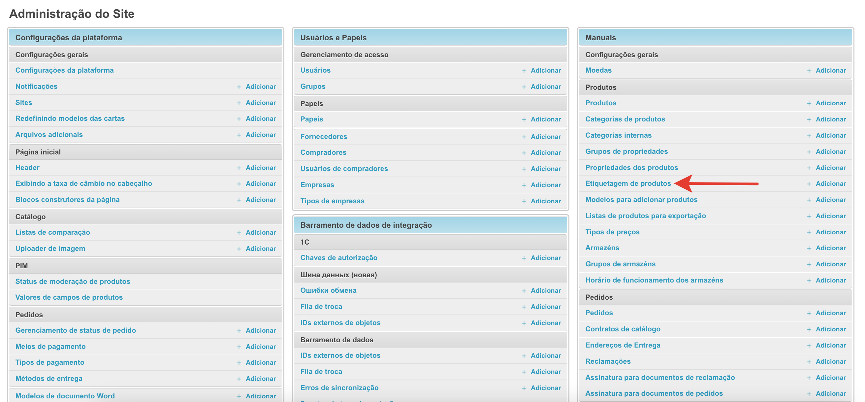Select the Usuários e Papeis section header
Image resolution: width=865 pixels, height=402 pixels.
point(333,38)
